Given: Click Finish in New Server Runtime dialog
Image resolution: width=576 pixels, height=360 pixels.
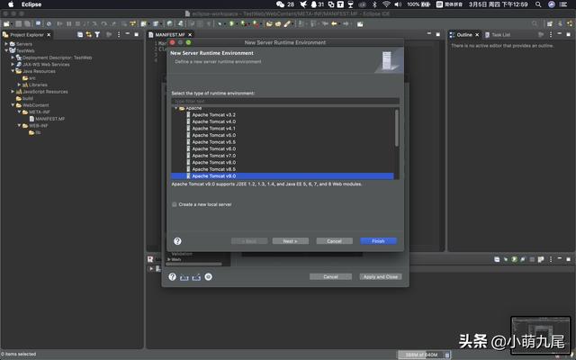Looking at the screenshot, I should pyautogui.click(x=378, y=241).
